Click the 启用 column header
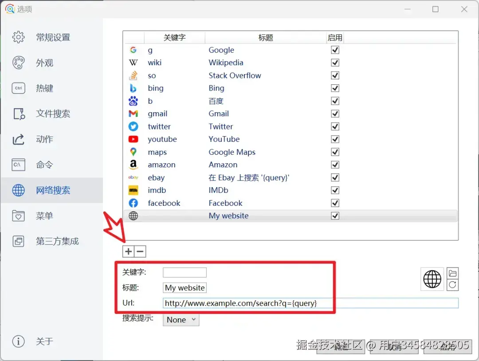Image resolution: width=479 pixels, height=361 pixels. coord(335,38)
